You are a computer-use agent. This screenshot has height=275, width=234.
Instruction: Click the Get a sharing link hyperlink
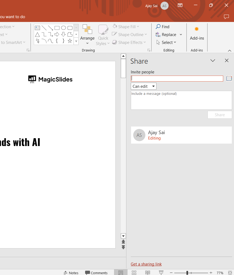[x=146, y=264]
